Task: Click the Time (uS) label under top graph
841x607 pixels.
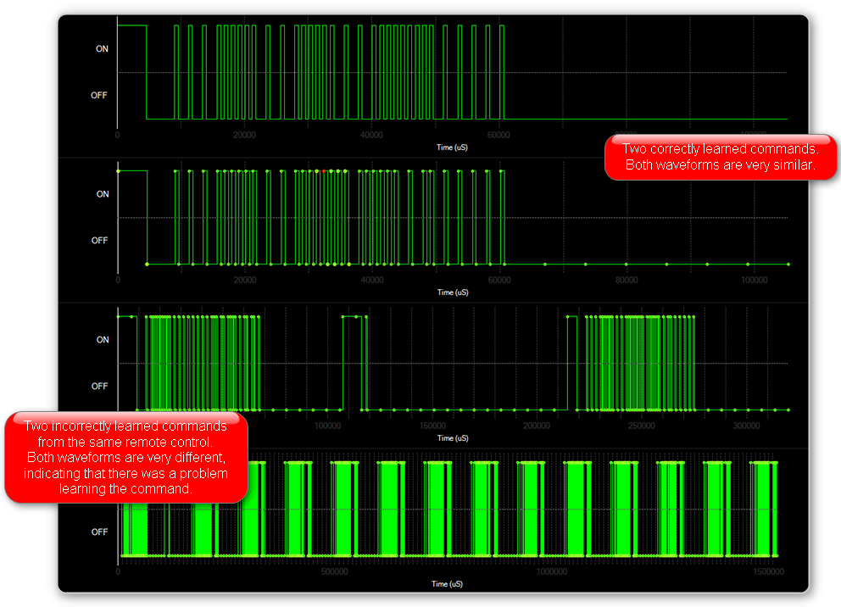Action: point(452,147)
